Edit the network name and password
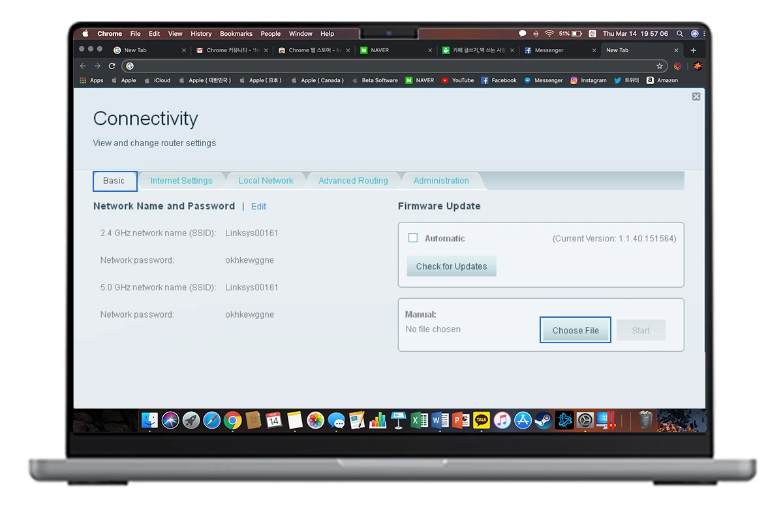The image size is (783, 522). (x=258, y=206)
